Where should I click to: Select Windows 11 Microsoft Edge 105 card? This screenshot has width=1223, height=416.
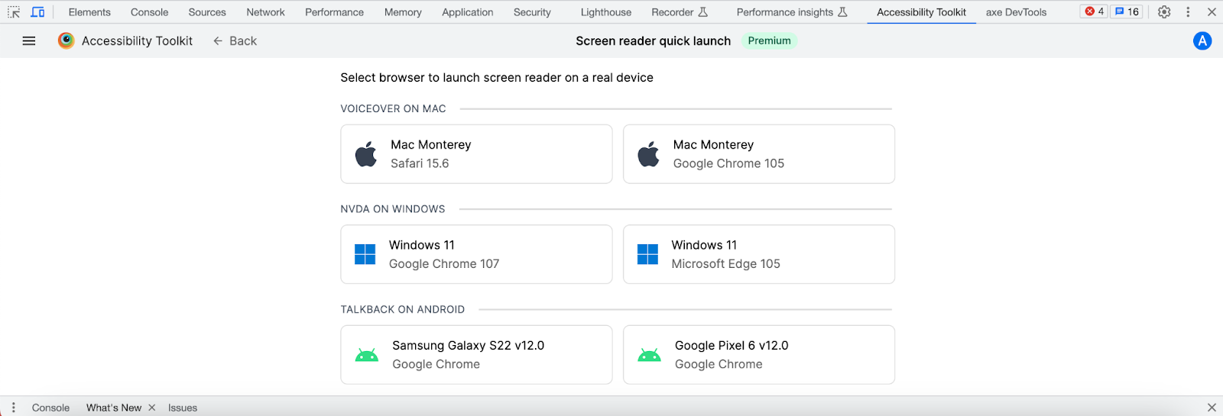[758, 254]
